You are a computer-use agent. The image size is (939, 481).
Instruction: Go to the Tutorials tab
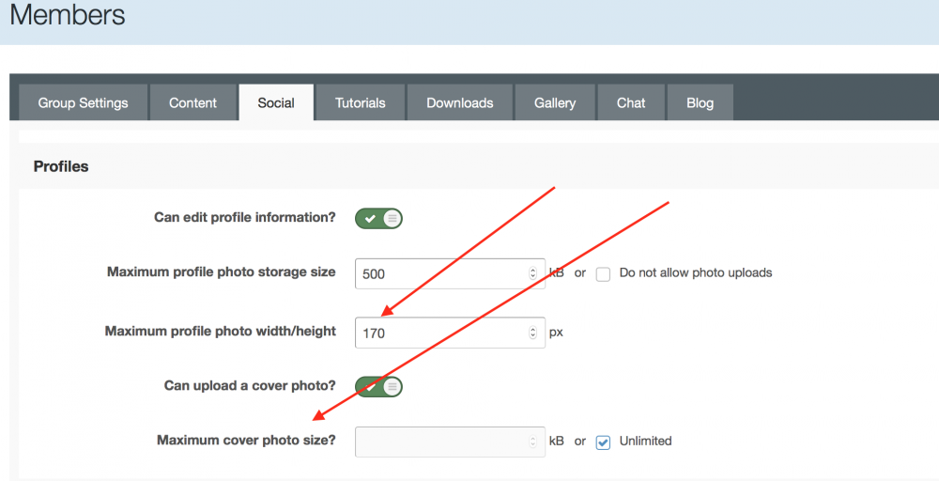361,103
